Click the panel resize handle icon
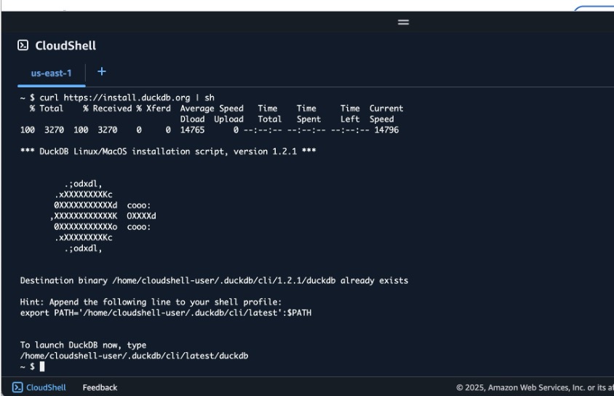 point(403,23)
